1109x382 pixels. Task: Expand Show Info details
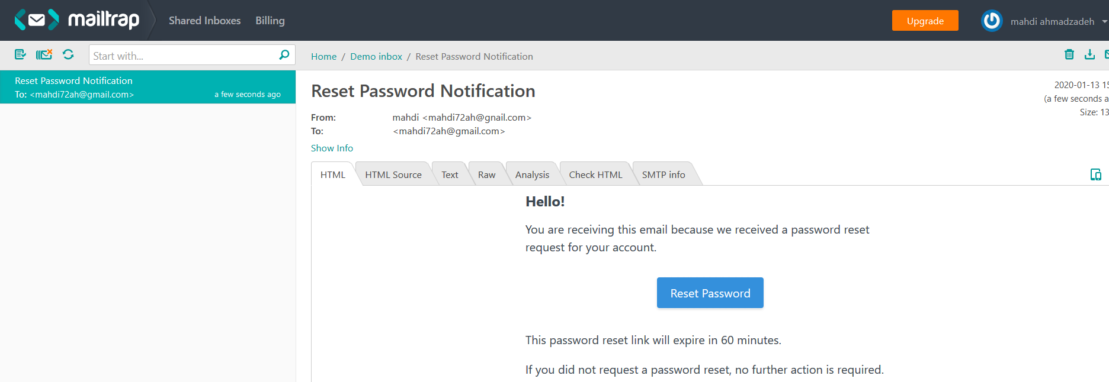[x=332, y=148]
